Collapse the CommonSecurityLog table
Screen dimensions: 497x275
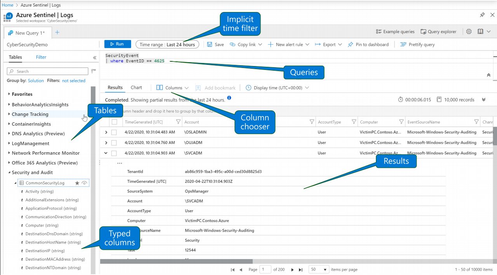[16, 183]
